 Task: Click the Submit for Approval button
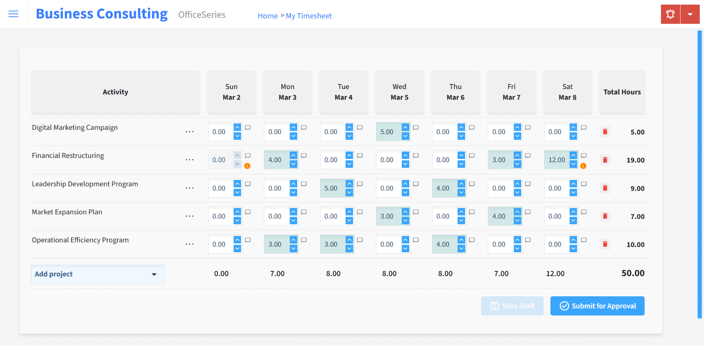point(597,306)
